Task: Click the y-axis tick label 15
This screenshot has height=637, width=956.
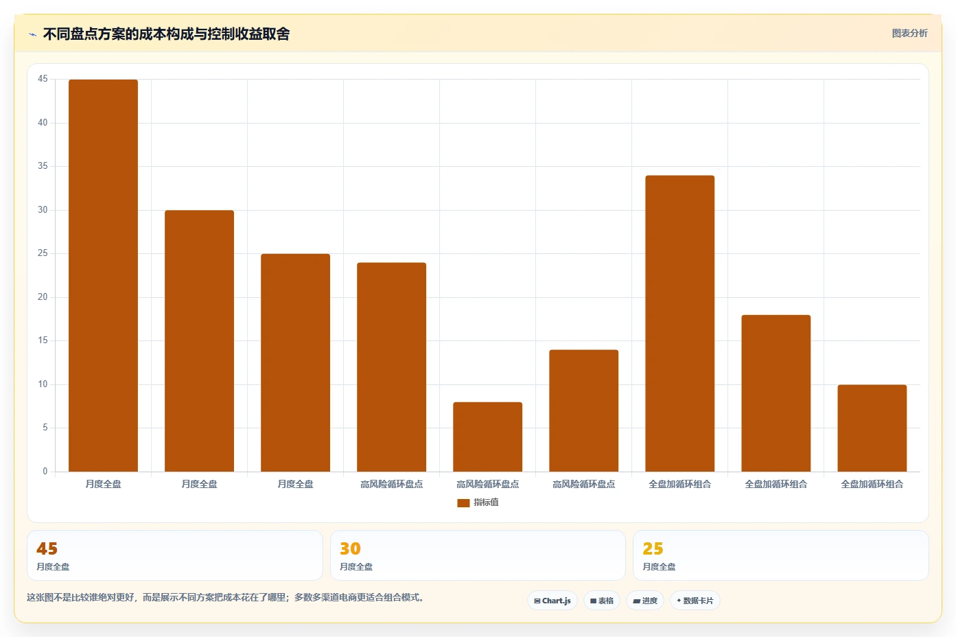Action: click(x=43, y=340)
